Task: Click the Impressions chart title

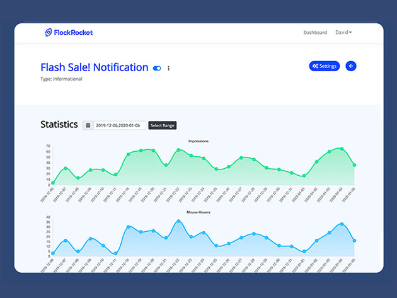Action: coord(198,141)
